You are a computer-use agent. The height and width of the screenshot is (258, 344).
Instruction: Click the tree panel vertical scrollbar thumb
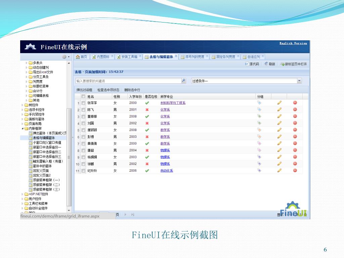(69, 157)
